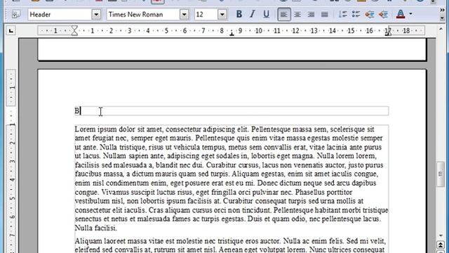Click the vertical scrollbar thumb
The width and height of the screenshot is (449, 253).
click(x=441, y=174)
